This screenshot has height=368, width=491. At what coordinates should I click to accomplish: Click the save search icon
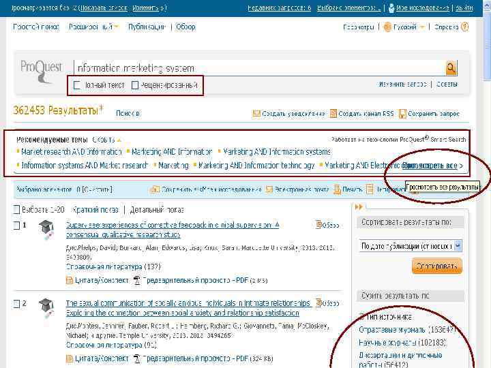[x=402, y=114]
